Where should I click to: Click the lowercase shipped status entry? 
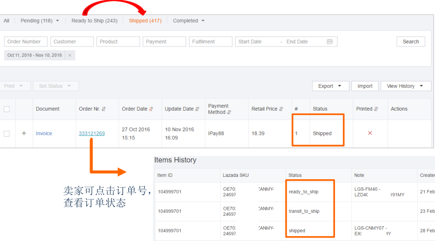pos(297,231)
